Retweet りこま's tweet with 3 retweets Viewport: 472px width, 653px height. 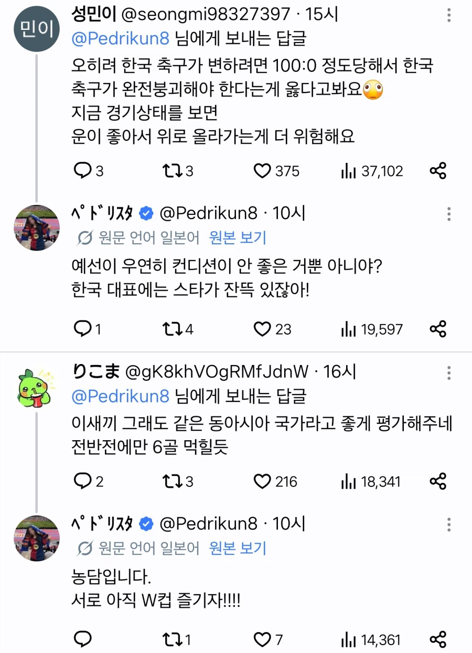173,481
